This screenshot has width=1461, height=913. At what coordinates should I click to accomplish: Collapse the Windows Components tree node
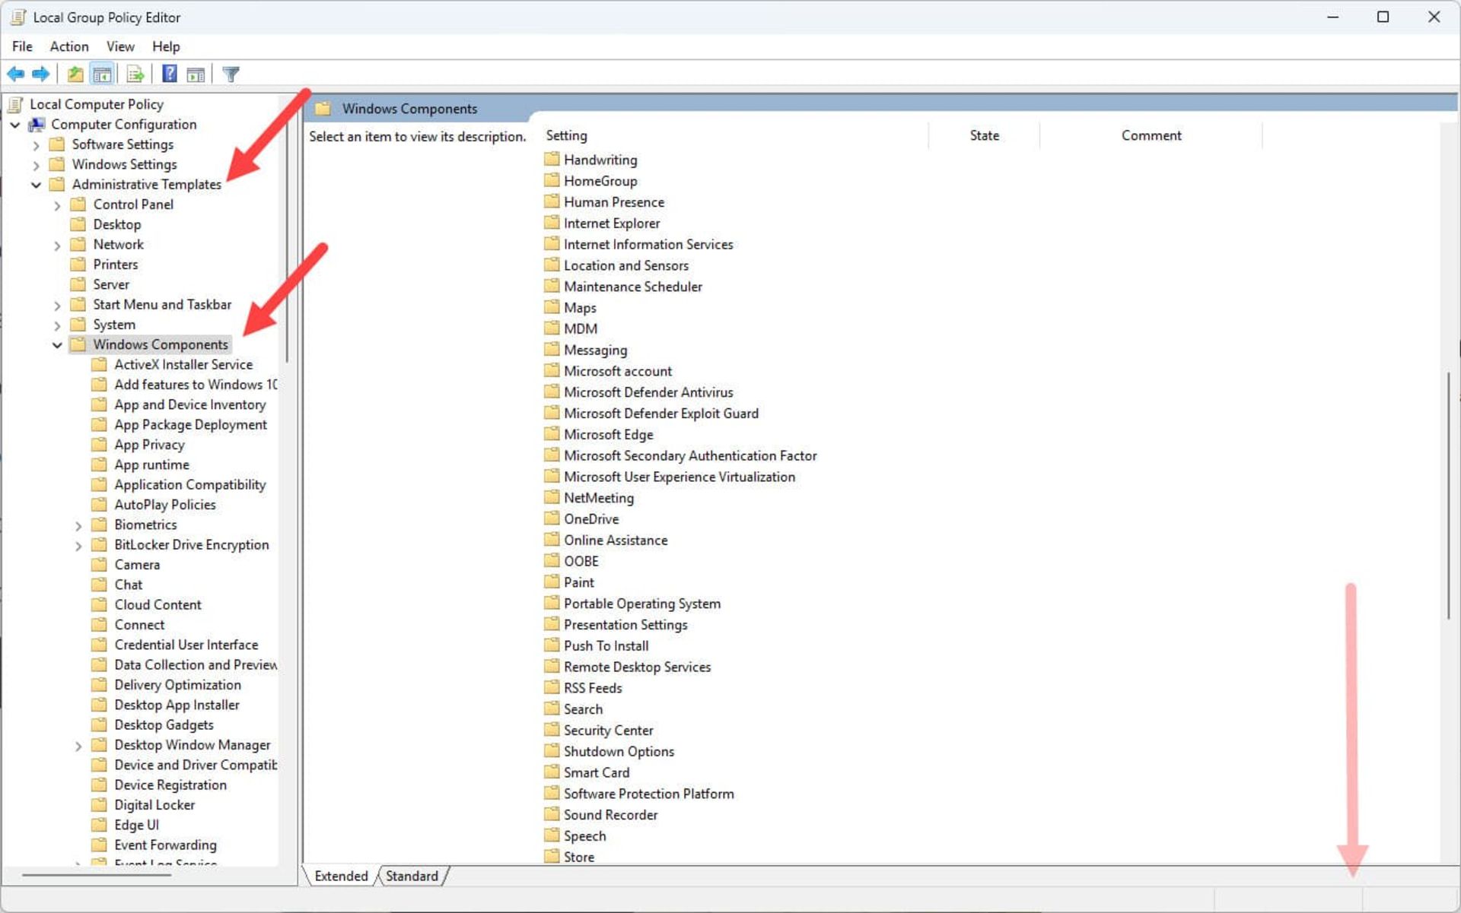tap(57, 345)
